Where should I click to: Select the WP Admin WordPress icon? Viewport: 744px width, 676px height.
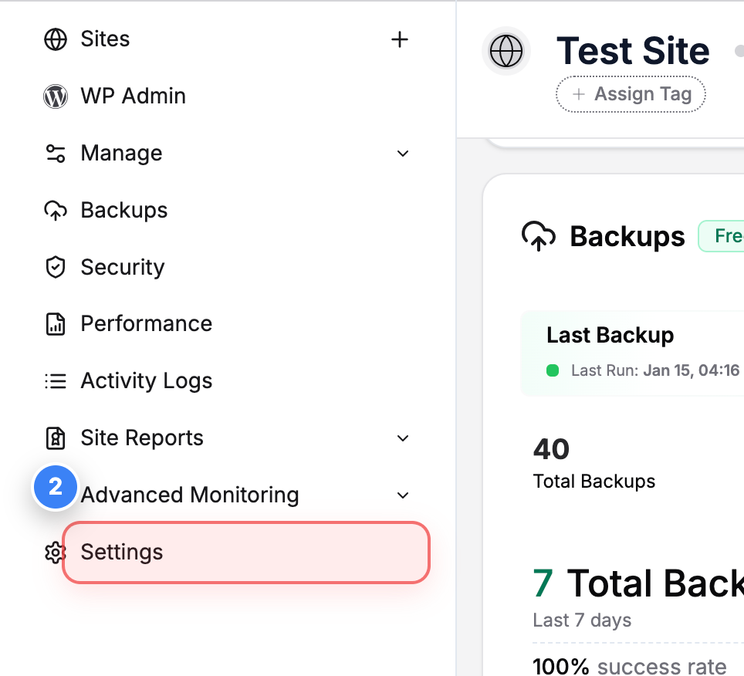pos(55,96)
